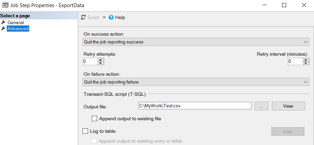Screen dimensions: 314x145
Task: Click the Script toolbar icon
Action: pyautogui.click(x=83, y=17)
